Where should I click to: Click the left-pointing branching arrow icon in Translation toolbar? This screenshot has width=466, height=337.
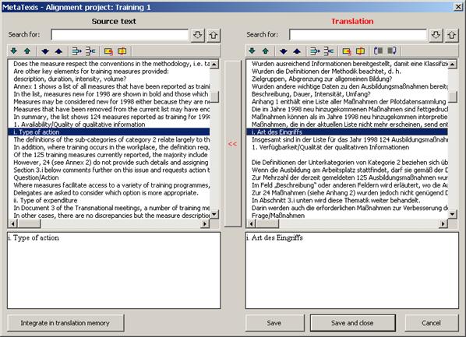click(329, 51)
